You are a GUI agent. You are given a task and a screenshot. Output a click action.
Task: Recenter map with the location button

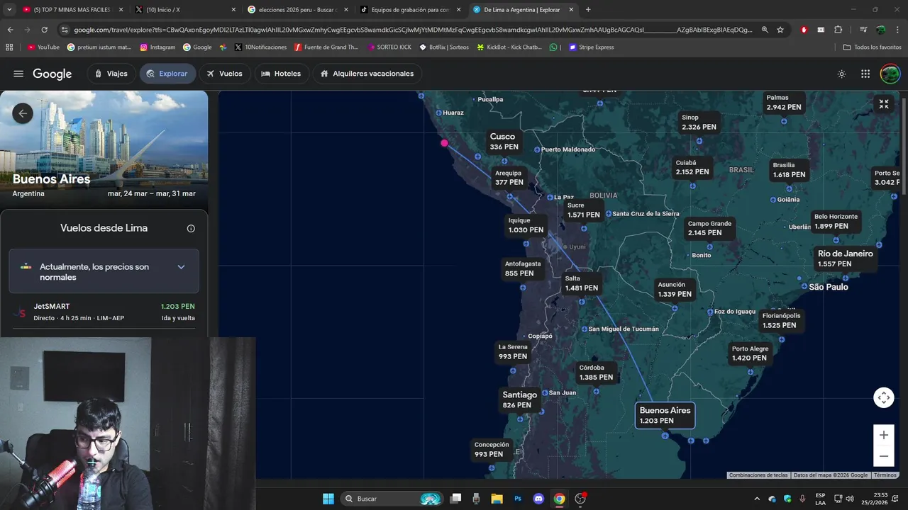(x=884, y=397)
